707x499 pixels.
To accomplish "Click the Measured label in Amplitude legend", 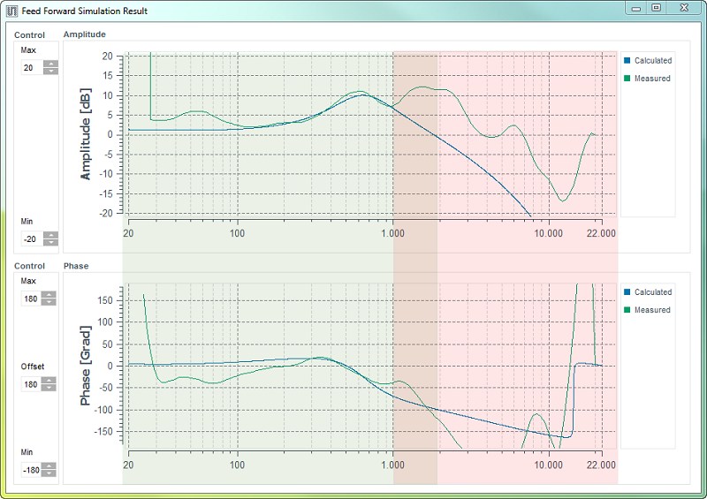I will [x=652, y=79].
